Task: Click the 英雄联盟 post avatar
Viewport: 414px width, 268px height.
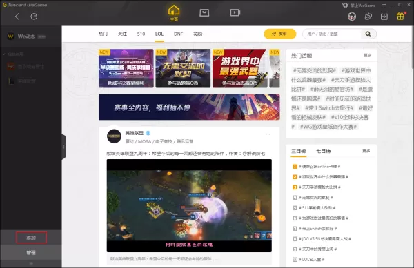Action: [x=114, y=136]
